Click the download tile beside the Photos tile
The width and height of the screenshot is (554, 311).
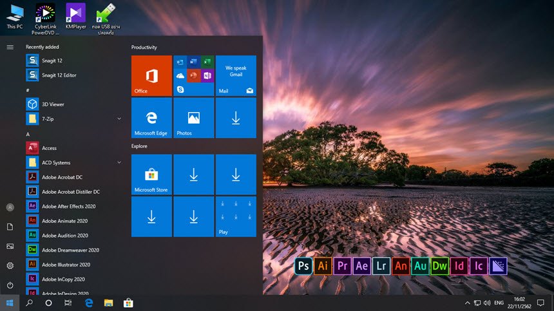pos(236,118)
